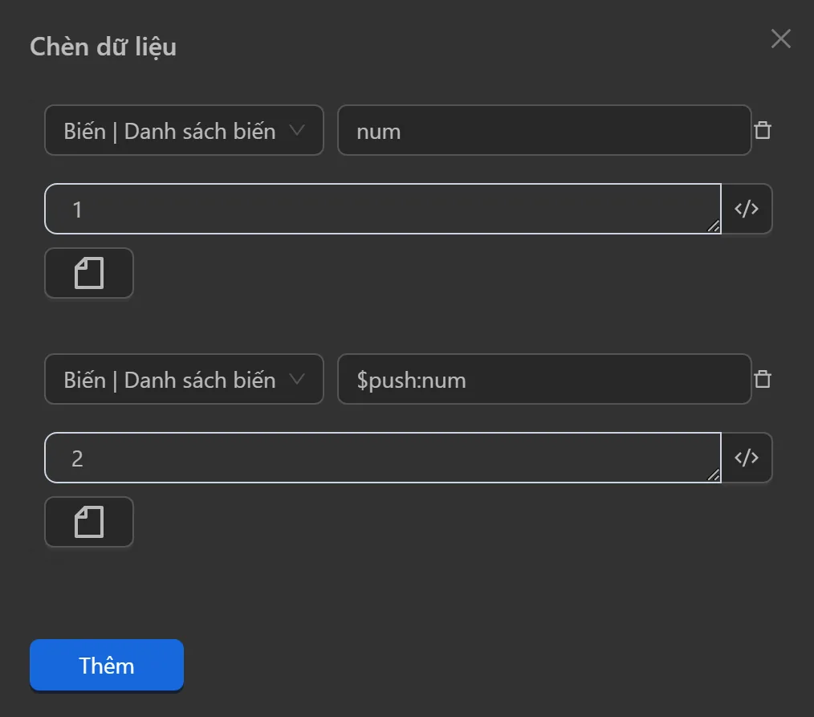Click the resize handle of the second textarea
Screen dimensions: 814x717
click(711, 476)
